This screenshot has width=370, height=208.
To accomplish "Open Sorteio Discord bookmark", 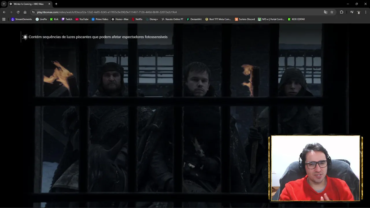I will (x=245, y=19).
